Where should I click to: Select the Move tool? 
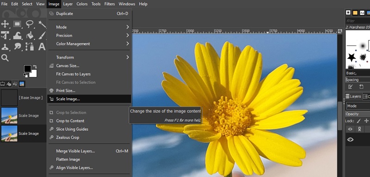point(5,24)
